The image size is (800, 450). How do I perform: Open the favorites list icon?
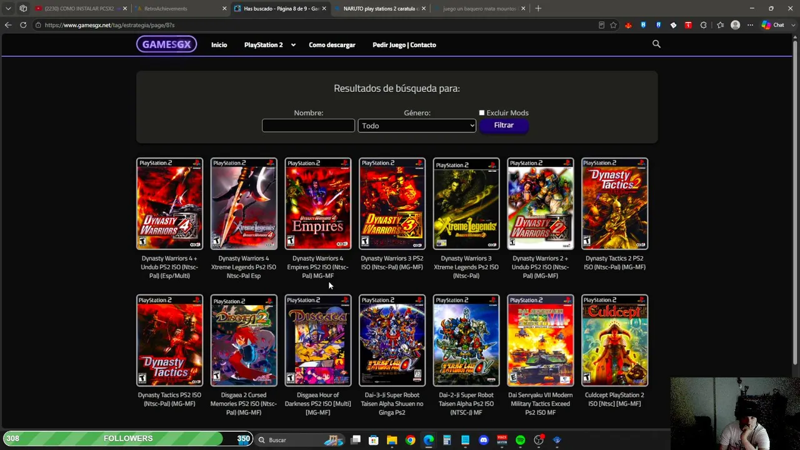[x=720, y=25]
